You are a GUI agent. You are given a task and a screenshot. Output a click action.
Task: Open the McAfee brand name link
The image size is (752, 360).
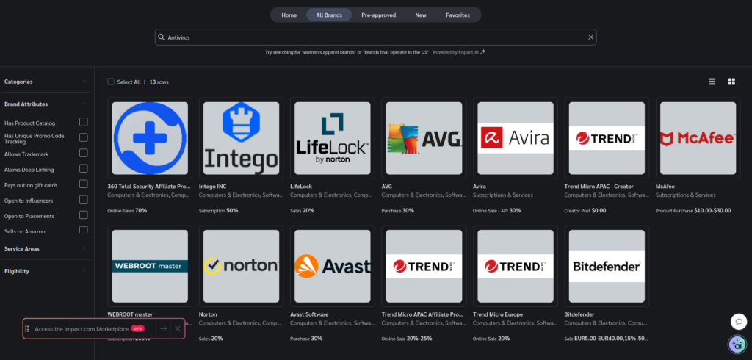click(665, 186)
